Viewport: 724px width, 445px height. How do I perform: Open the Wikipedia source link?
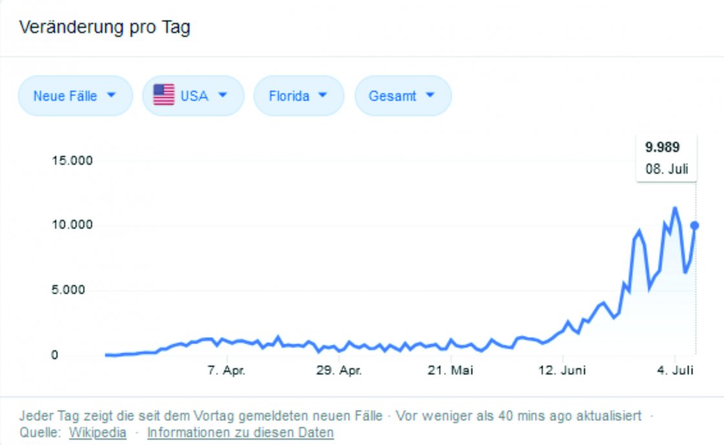[98, 433]
